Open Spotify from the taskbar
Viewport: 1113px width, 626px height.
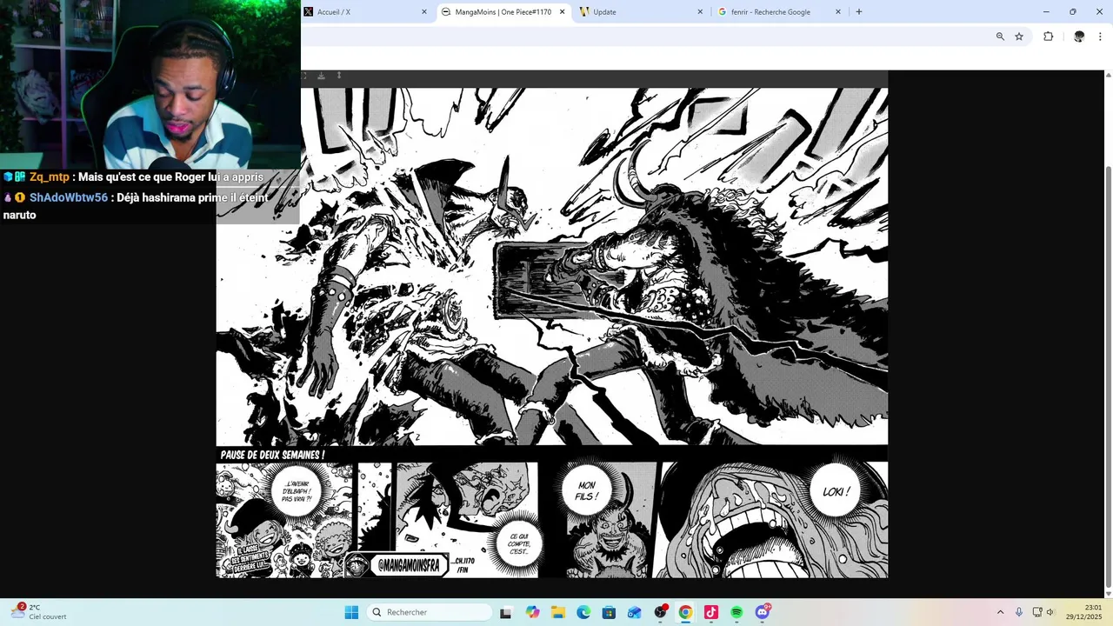pos(736,612)
